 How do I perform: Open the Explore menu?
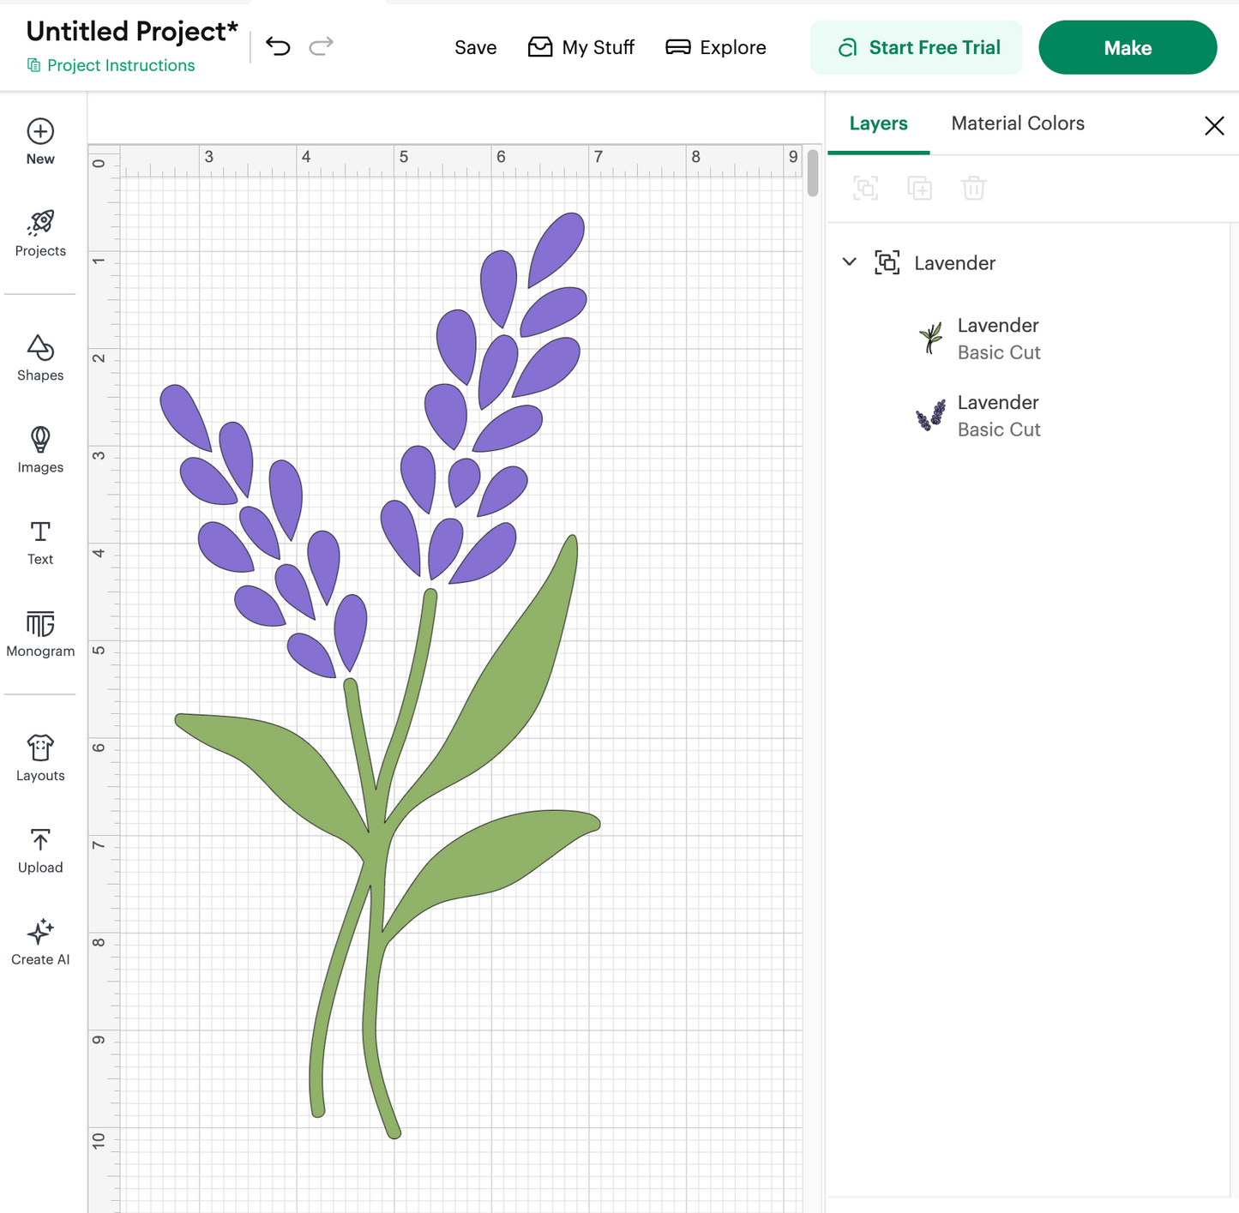point(716,47)
